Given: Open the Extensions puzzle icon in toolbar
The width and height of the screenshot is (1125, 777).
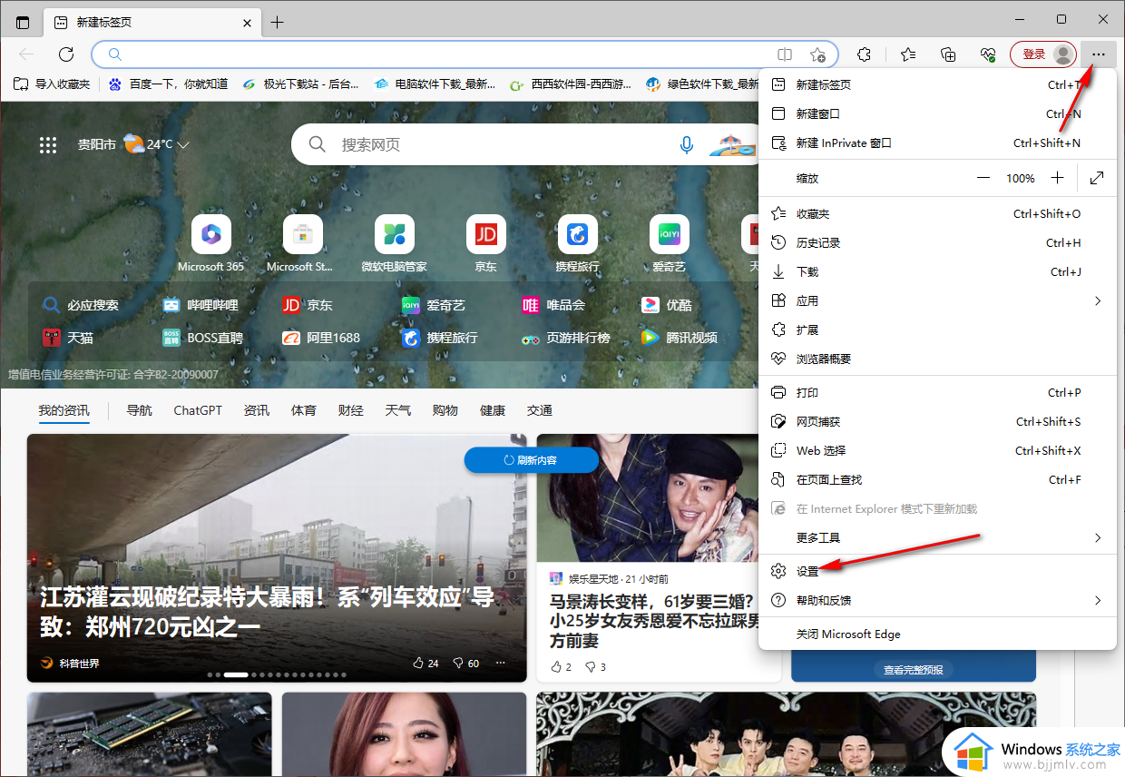Looking at the screenshot, I should (864, 54).
